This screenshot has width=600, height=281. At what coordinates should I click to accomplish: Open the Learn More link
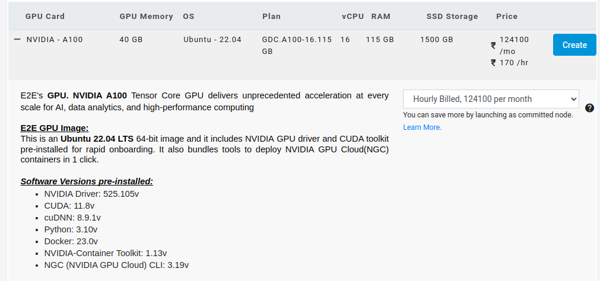422,127
